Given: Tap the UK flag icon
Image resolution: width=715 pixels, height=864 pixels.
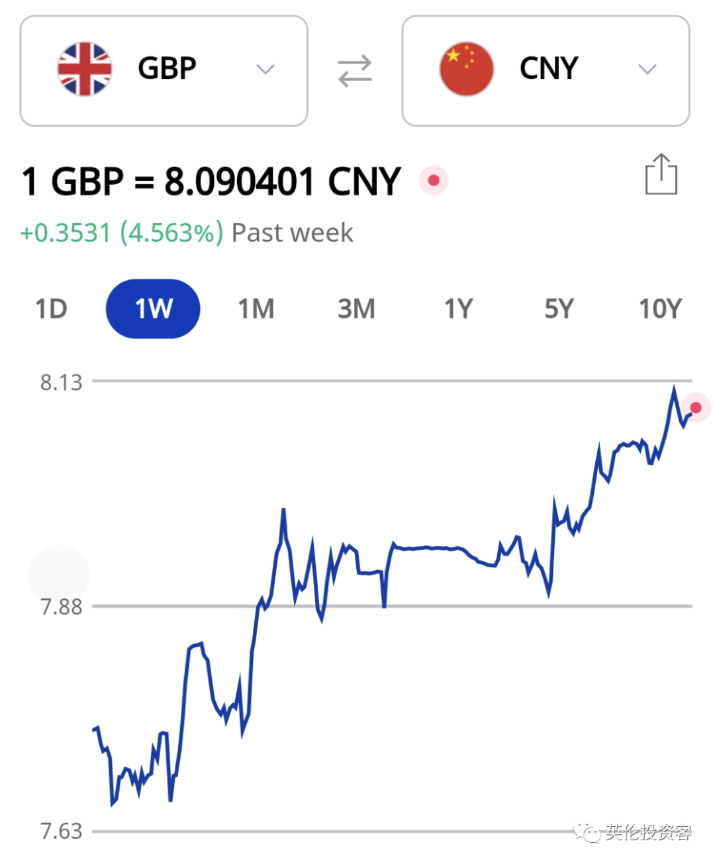Looking at the screenshot, I should [x=85, y=70].
